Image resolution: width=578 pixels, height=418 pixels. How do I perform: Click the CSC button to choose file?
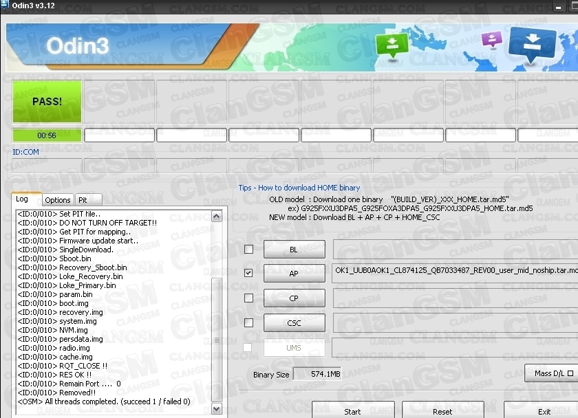295,322
